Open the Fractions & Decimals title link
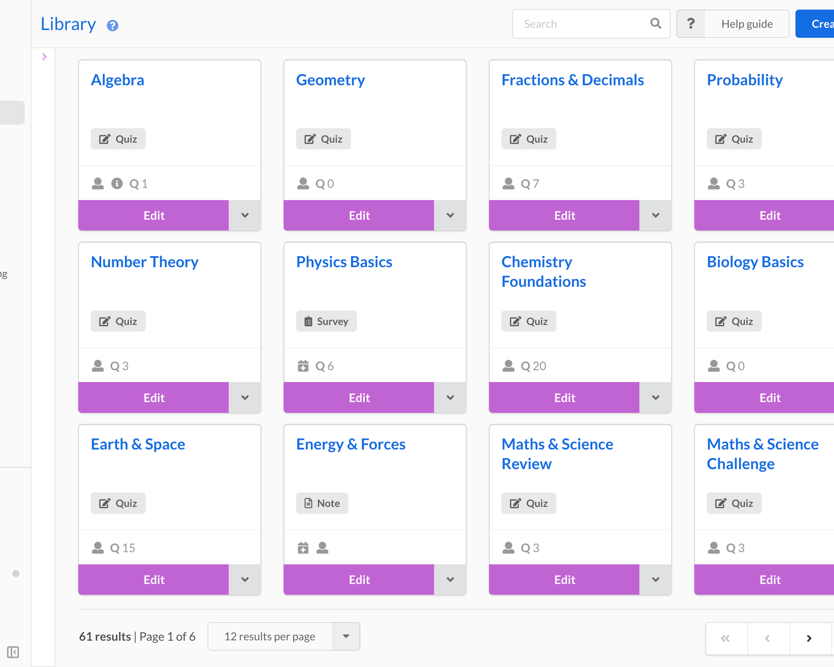 pyautogui.click(x=572, y=80)
